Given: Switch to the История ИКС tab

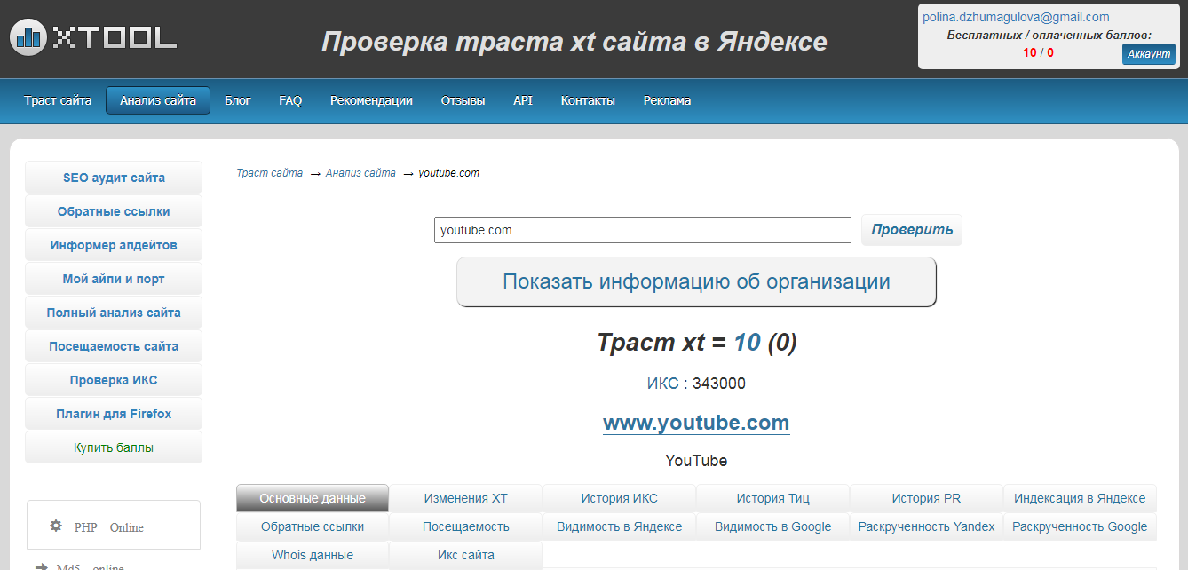Looking at the screenshot, I should [x=620, y=498].
